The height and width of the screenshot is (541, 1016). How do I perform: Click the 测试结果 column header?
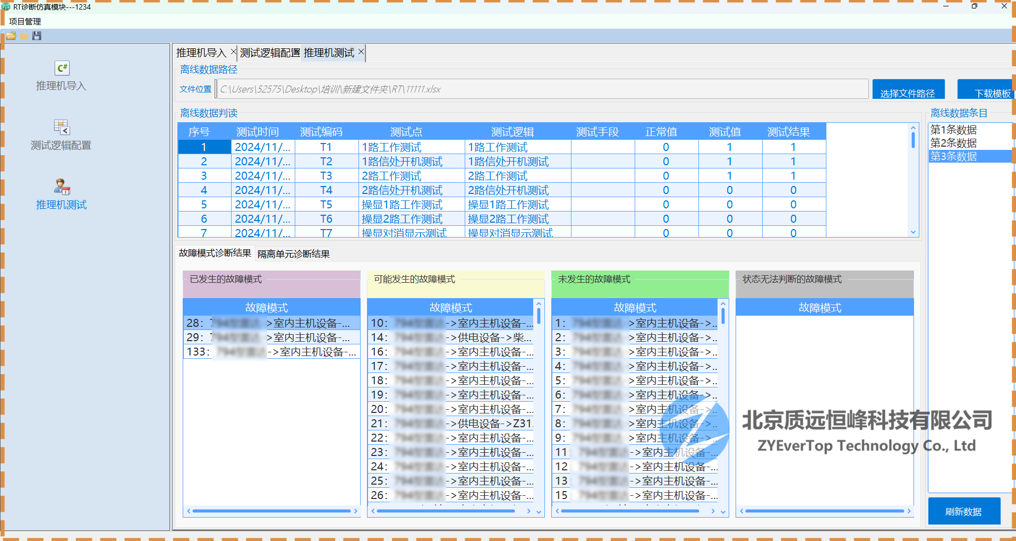(x=789, y=132)
